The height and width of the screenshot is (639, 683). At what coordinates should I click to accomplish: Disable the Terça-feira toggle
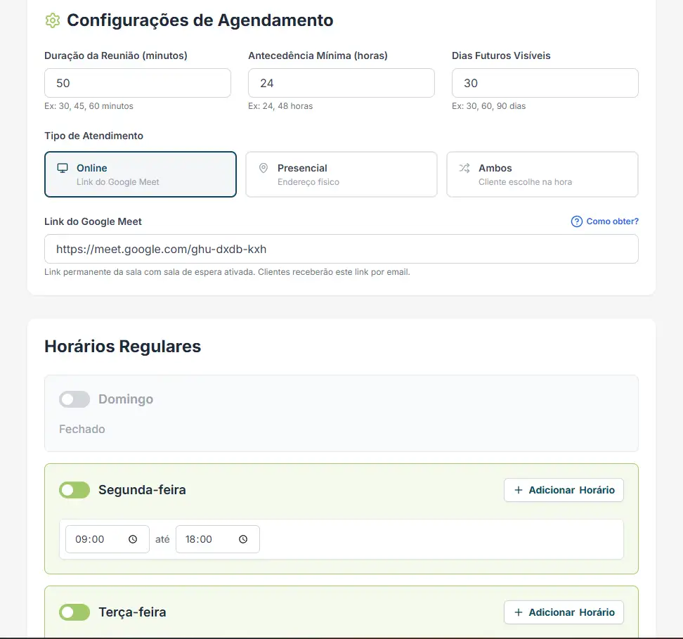[74, 612]
